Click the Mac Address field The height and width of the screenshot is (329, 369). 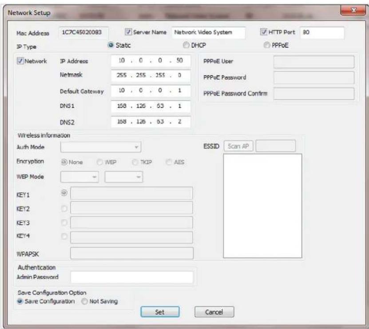point(83,32)
